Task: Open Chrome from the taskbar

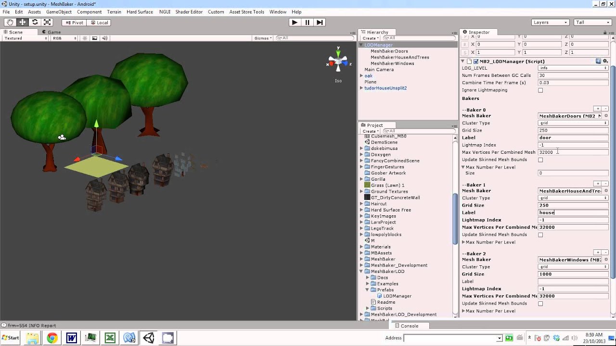Action: (x=52, y=338)
